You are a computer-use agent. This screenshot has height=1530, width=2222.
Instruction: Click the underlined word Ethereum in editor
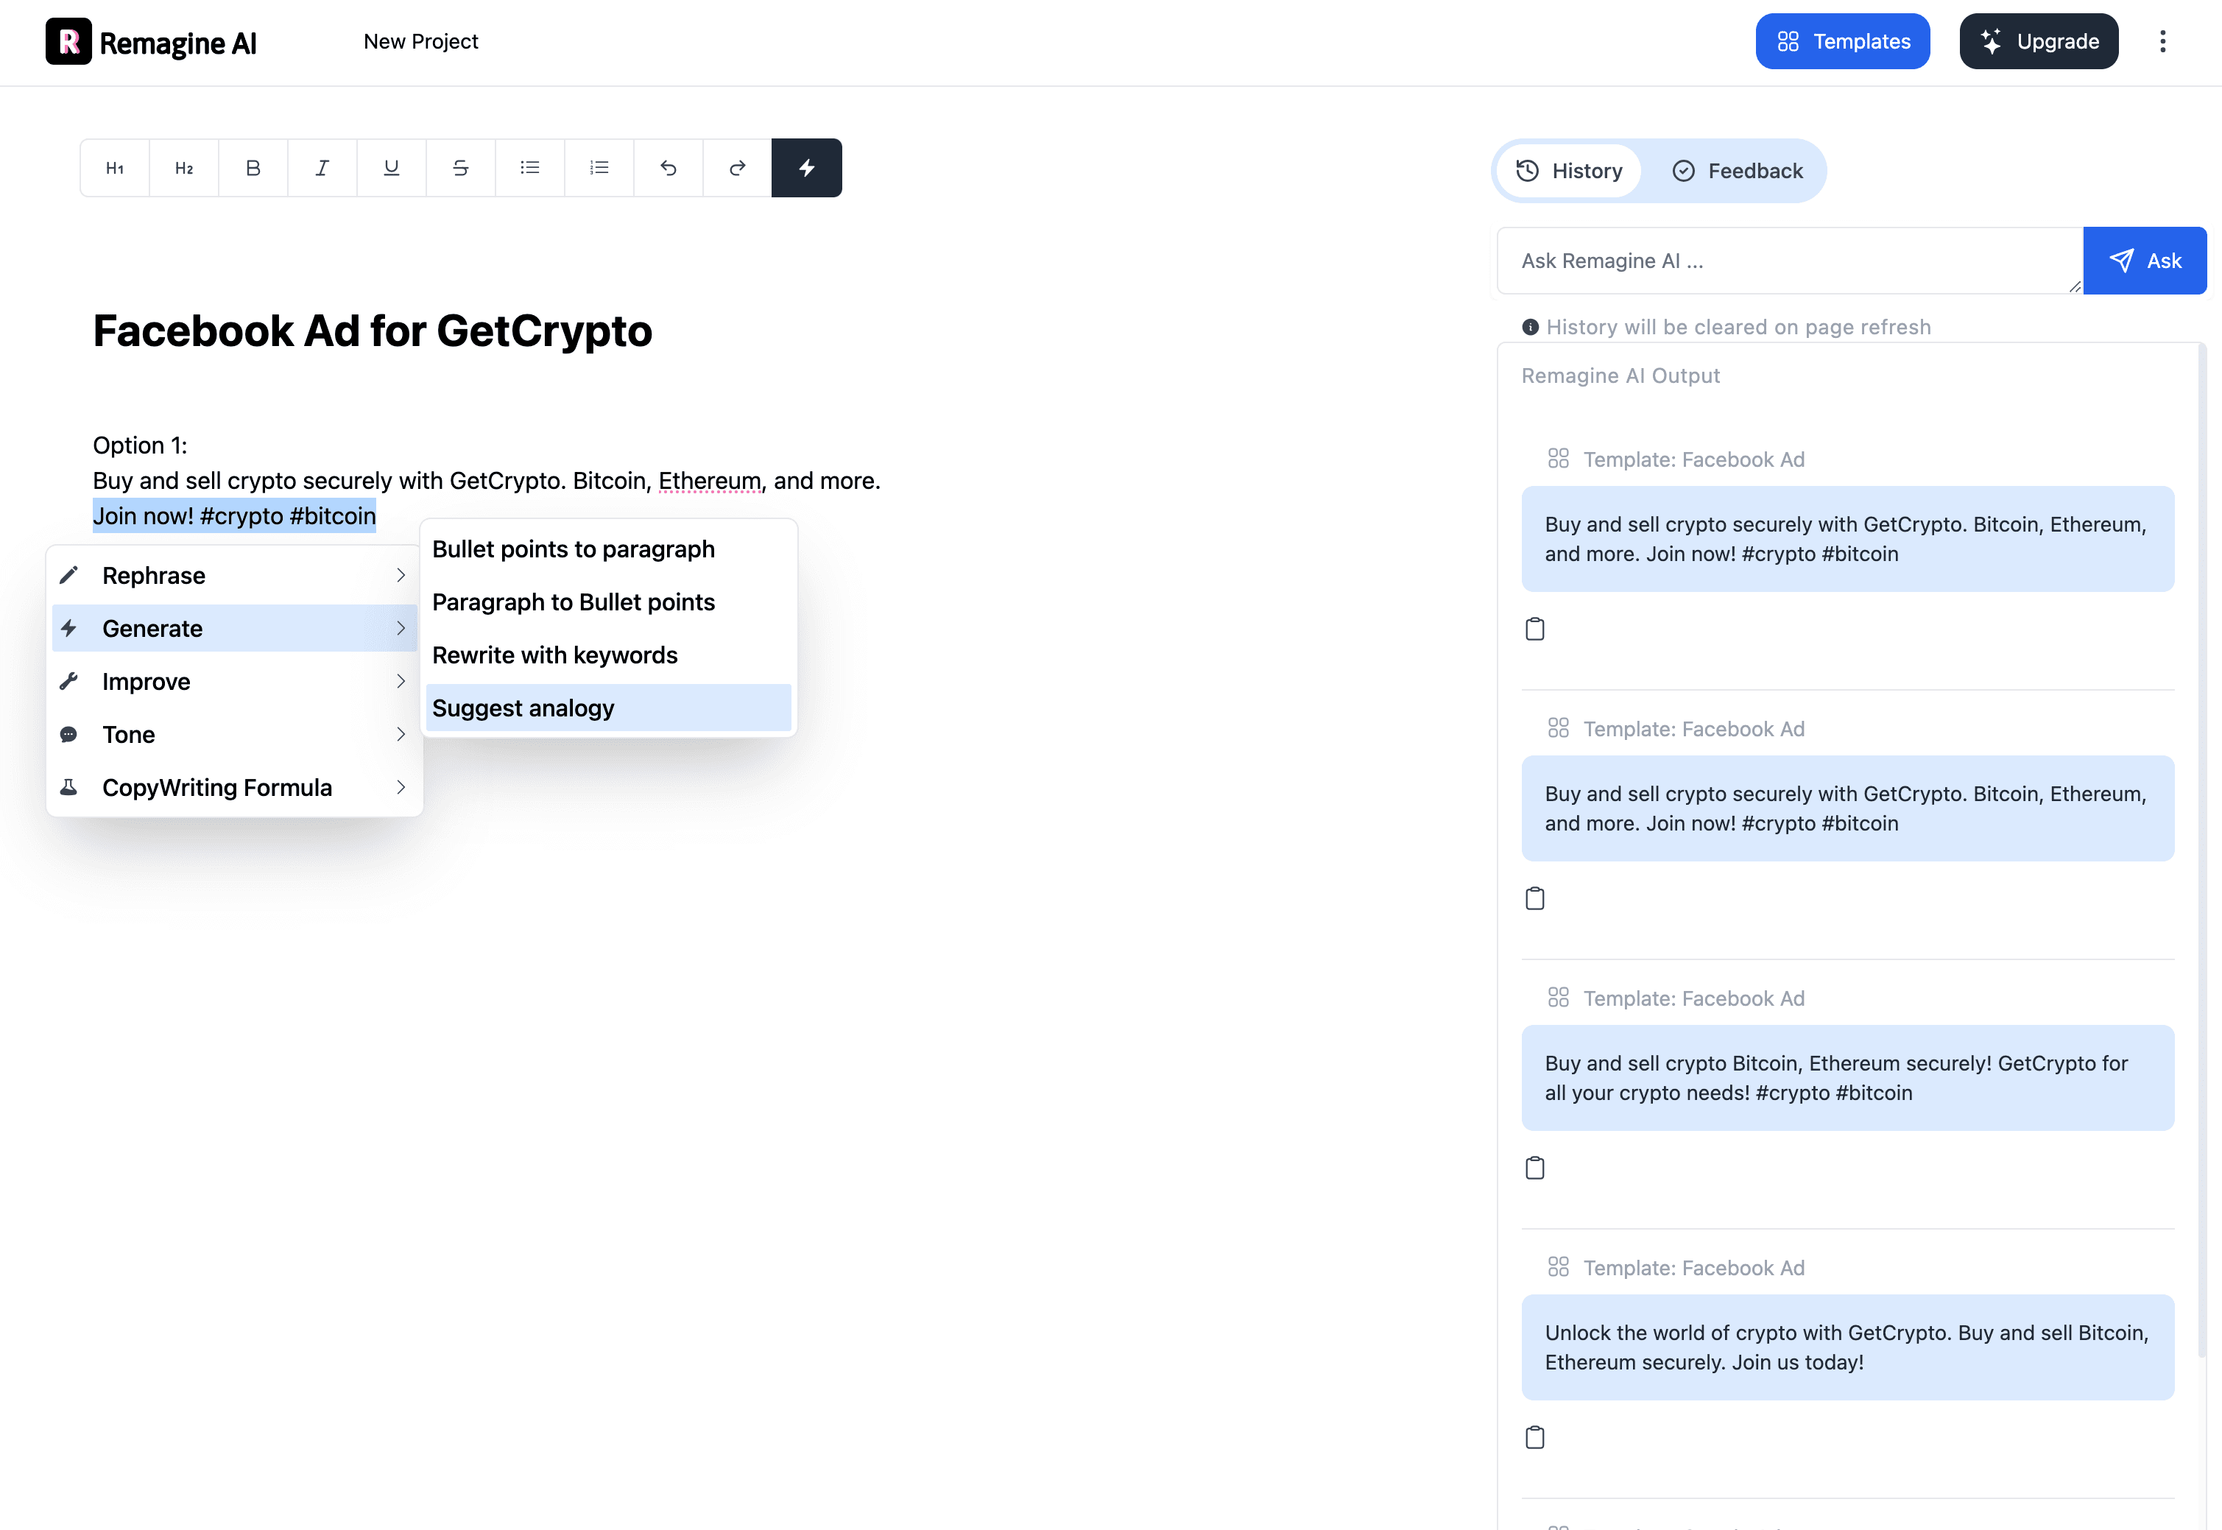(x=709, y=480)
